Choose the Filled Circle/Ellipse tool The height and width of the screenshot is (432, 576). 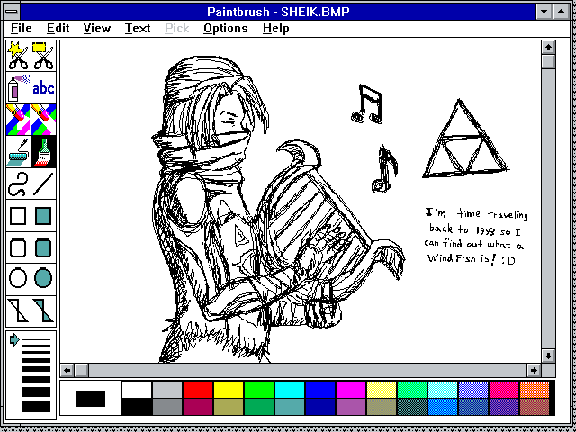point(44,280)
